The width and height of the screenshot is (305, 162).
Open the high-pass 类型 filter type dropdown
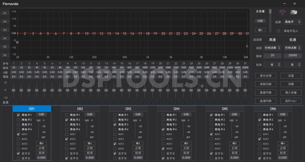(273, 48)
